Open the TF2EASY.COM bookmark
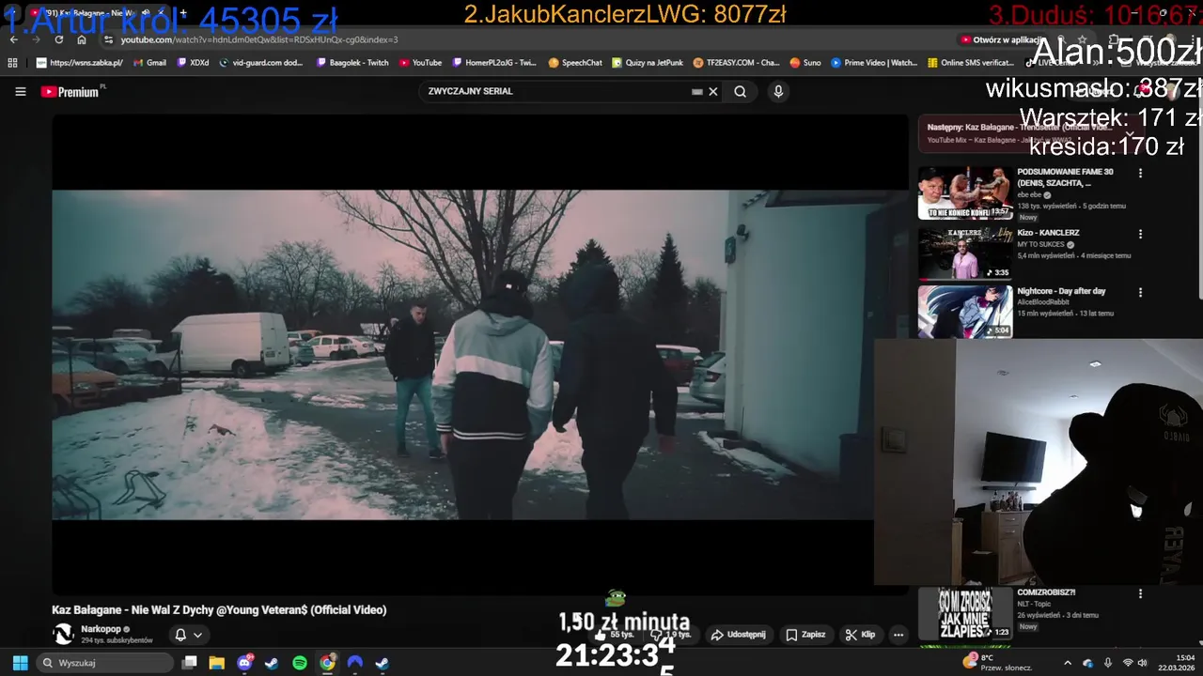The height and width of the screenshot is (676, 1203). 736,63
